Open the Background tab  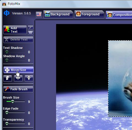click(58, 14)
